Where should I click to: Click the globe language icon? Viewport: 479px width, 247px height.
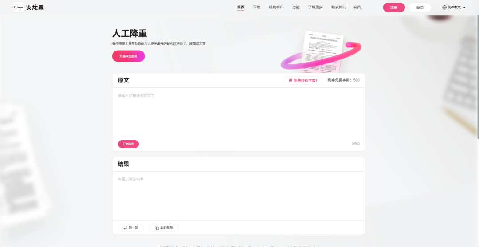[444, 8]
